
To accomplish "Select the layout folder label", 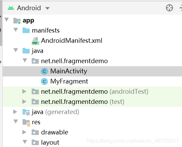I will 50,143.
